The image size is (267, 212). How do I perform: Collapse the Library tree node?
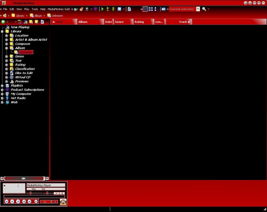pos(2,32)
